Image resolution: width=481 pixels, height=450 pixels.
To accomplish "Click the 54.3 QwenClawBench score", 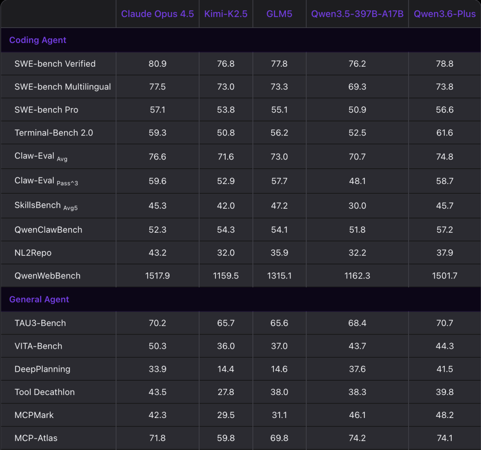I will [x=226, y=230].
